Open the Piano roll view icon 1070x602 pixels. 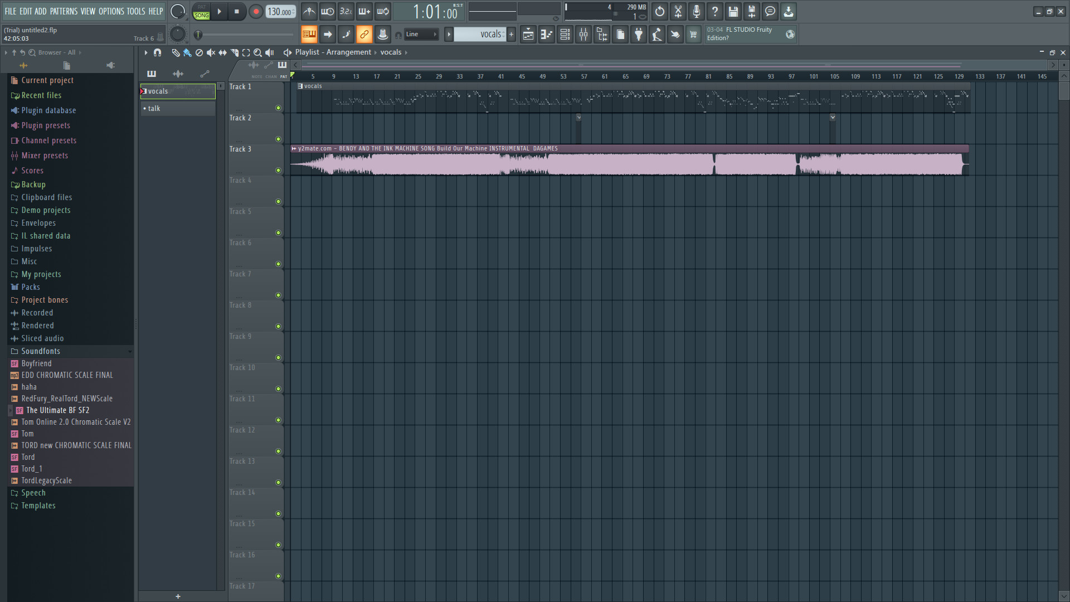[x=546, y=35]
